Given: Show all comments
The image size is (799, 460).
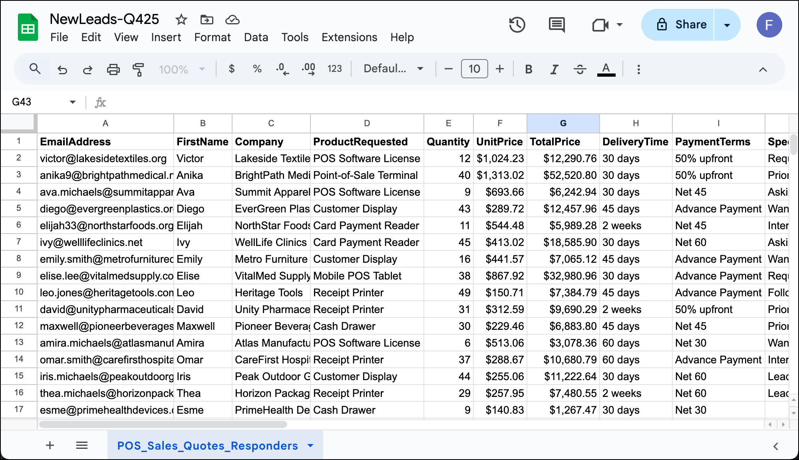Looking at the screenshot, I should pos(556,25).
